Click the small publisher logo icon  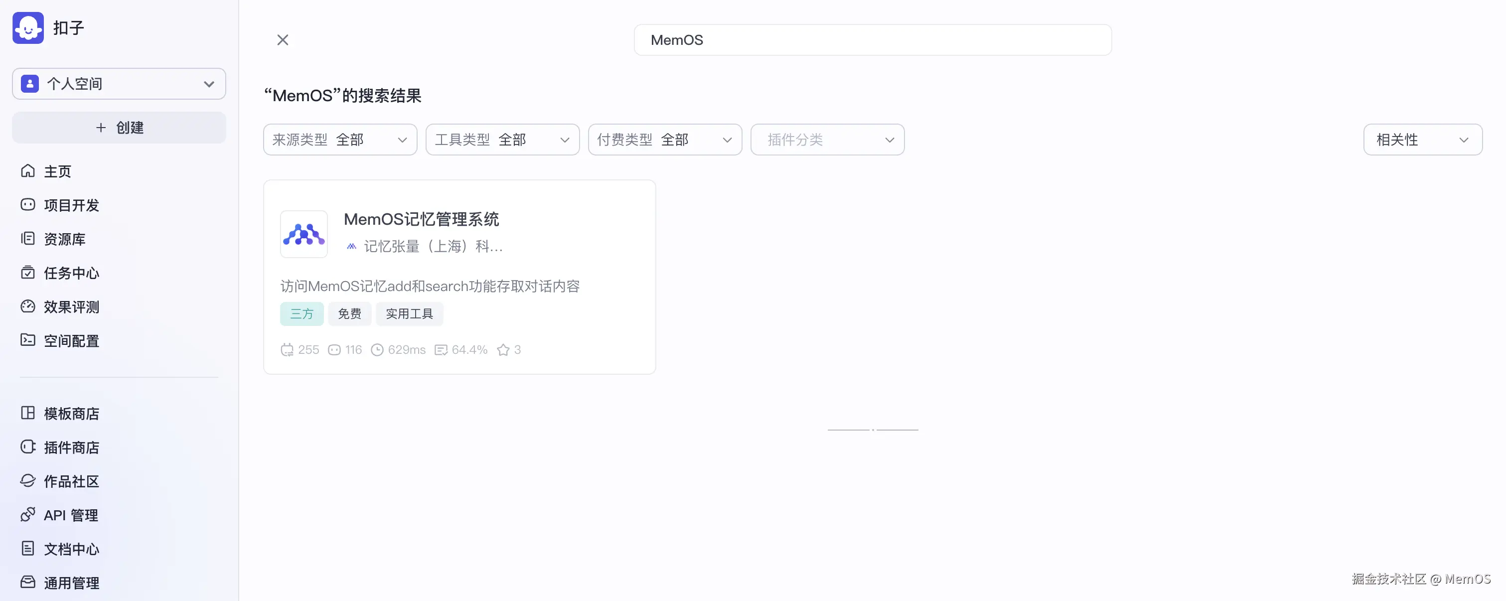tap(351, 246)
